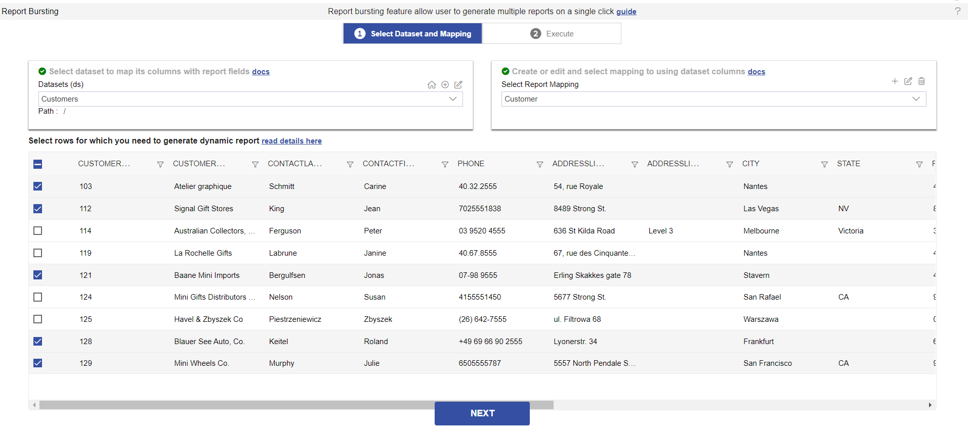Edit the selected dataset icon
Screen dimensions: 968x432
pos(458,85)
